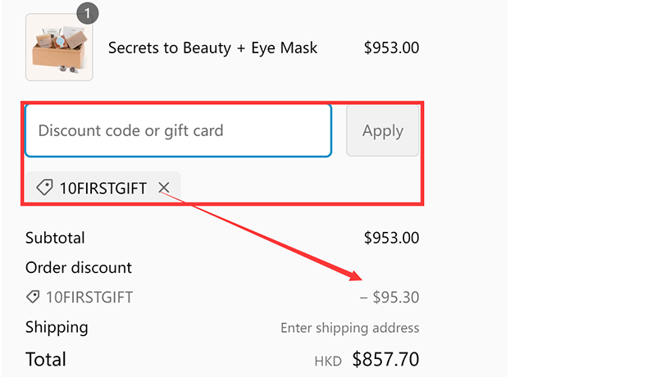Click the Subtotal label
This screenshot has width=656, height=377.
(x=55, y=238)
